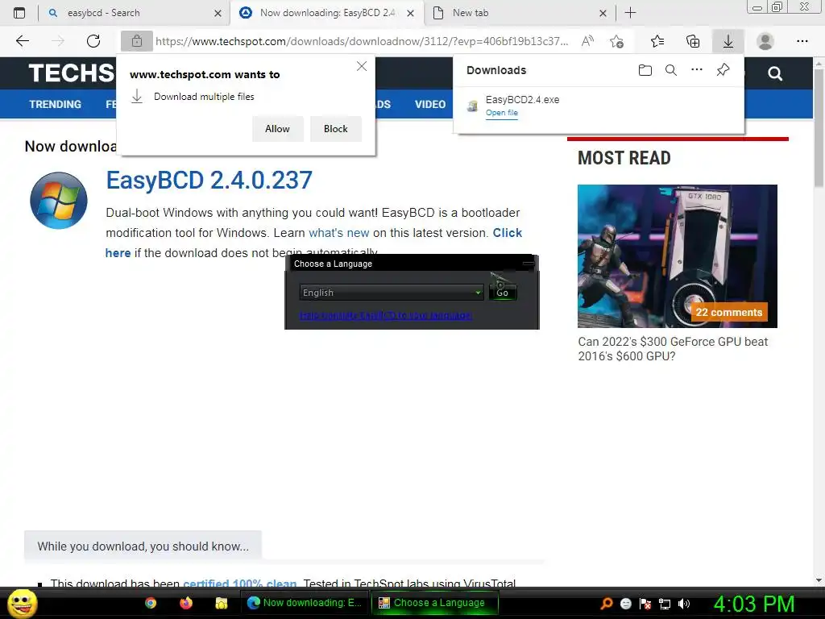
Task: Click the EasyBCD2.4.exe download entry name
Action: click(x=522, y=99)
